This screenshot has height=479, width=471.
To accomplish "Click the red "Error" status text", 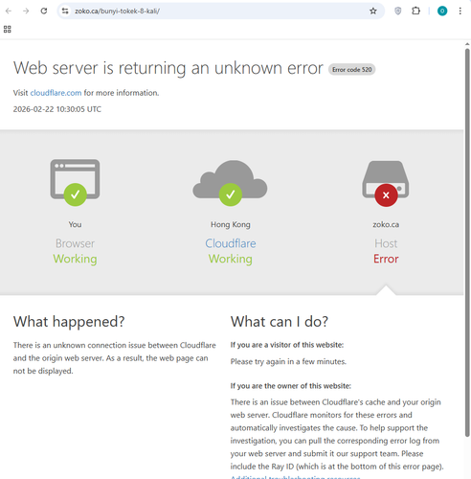I will tap(386, 259).
